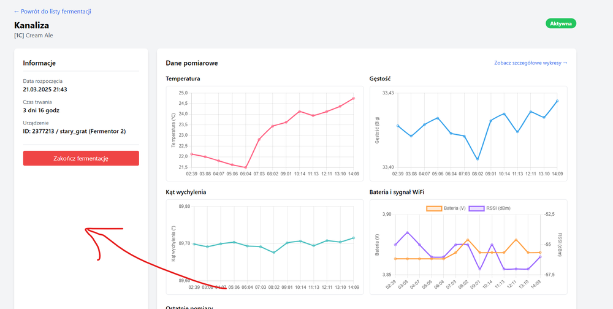This screenshot has height=309, width=613.
Task: Select the orange Bateria peak at 08:02
Action: [468, 240]
